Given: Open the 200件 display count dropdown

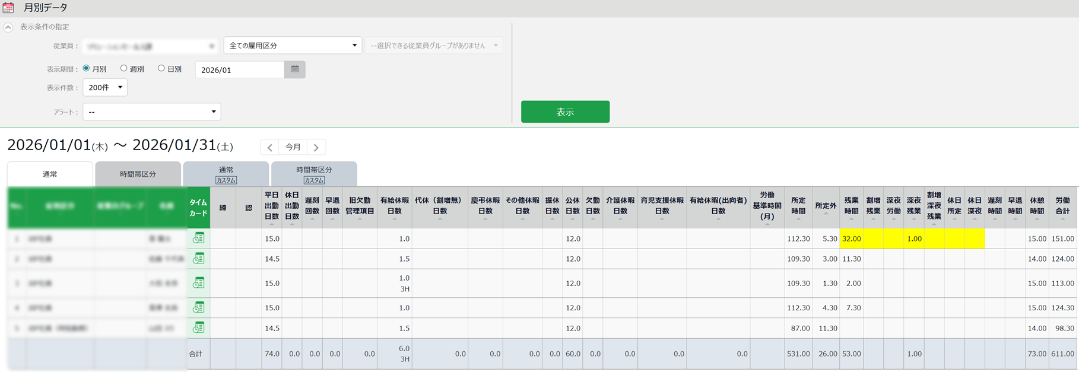Looking at the screenshot, I should click(105, 88).
